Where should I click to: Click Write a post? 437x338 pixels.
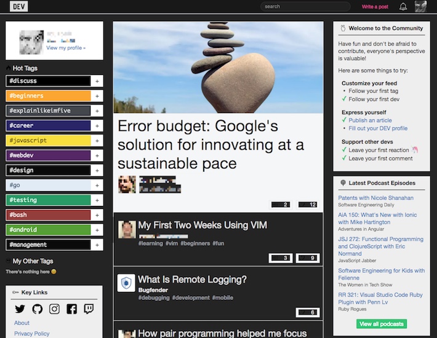point(375,7)
